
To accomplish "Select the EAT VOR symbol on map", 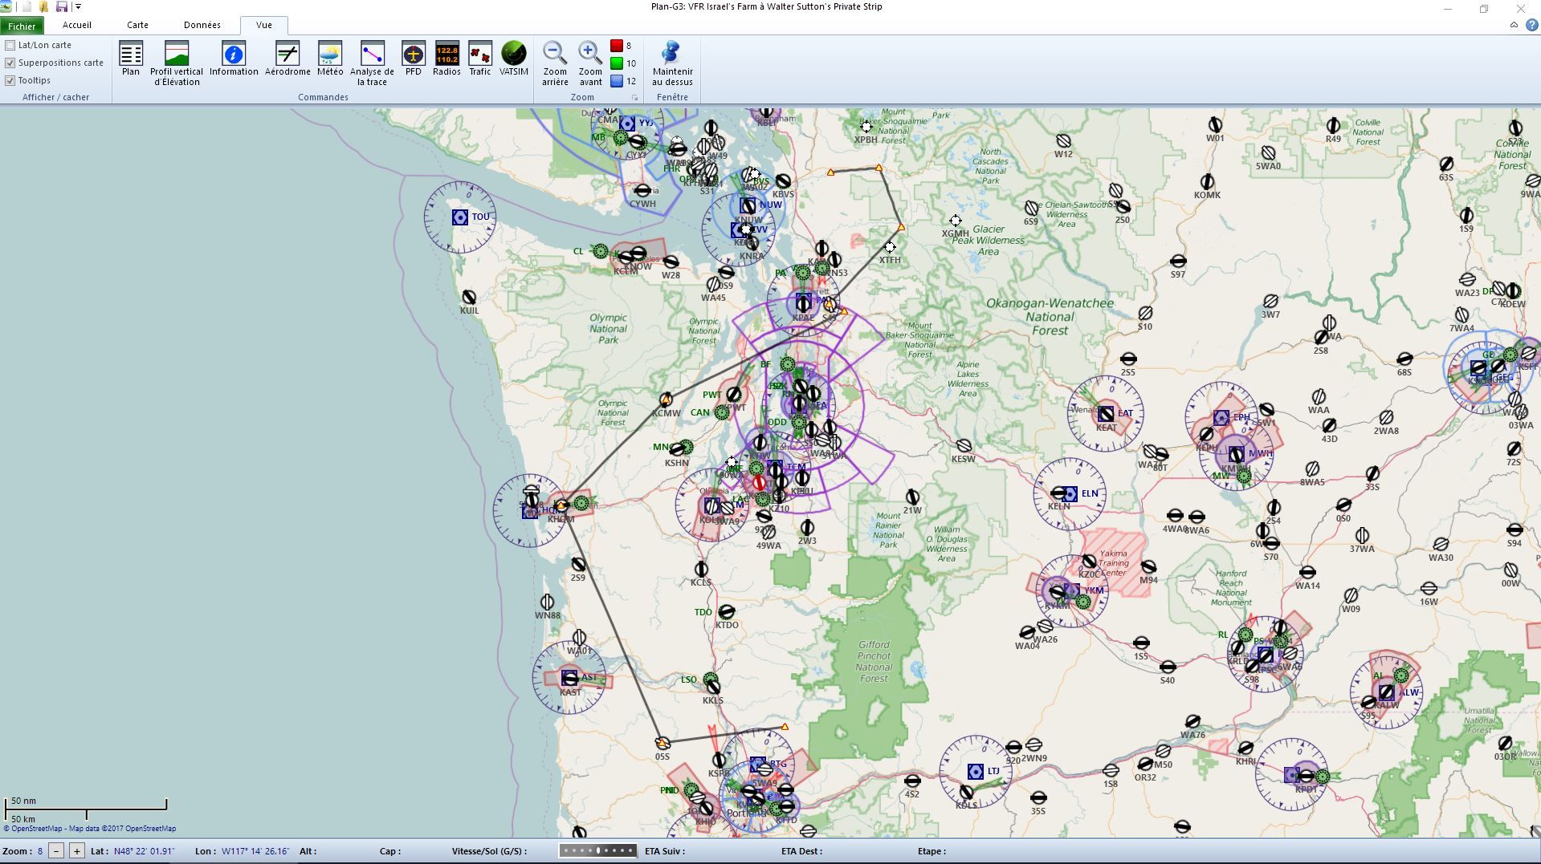I will pos(1106,414).
